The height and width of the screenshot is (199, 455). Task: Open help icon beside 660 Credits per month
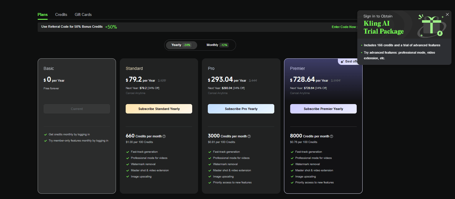(164, 136)
